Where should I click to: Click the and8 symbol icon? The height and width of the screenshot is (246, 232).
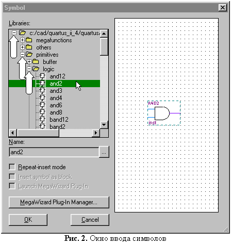[42, 112]
